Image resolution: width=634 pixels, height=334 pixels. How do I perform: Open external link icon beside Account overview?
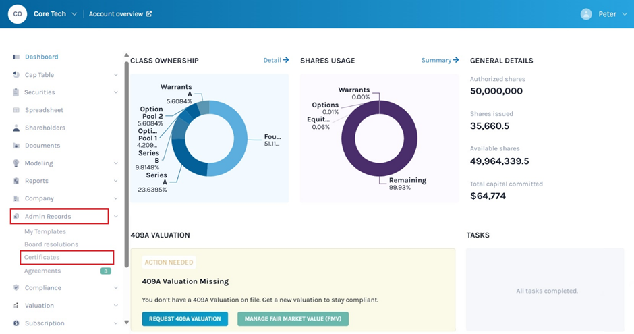[x=149, y=14]
